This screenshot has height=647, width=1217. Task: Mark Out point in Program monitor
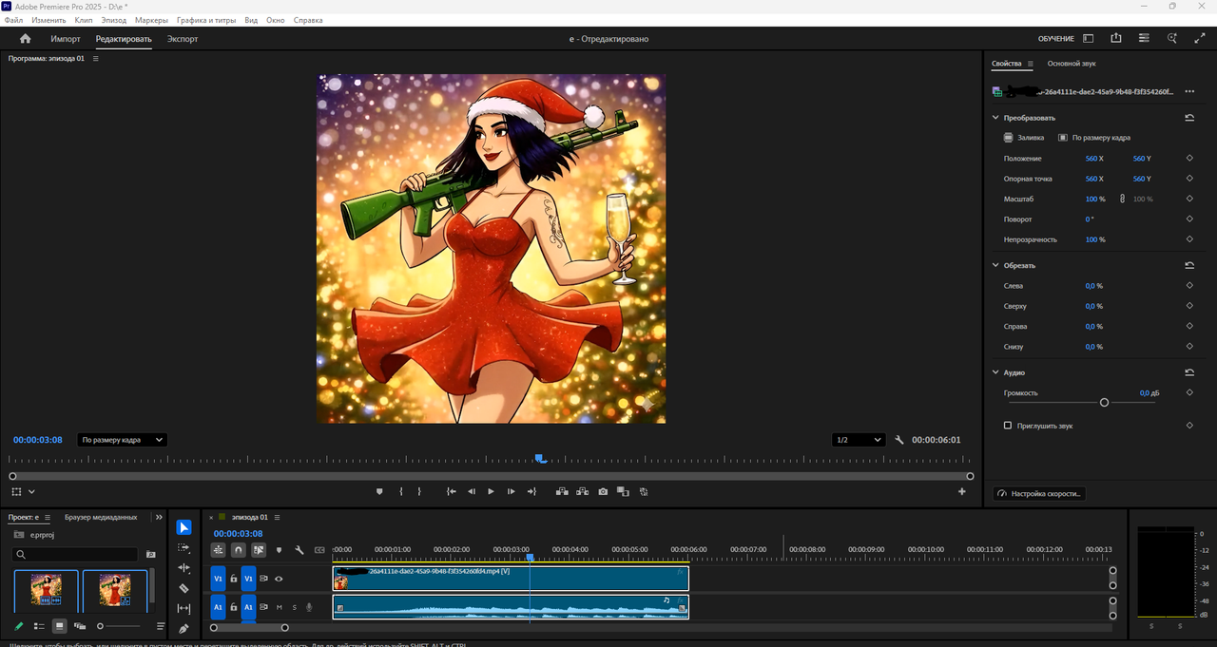(419, 491)
